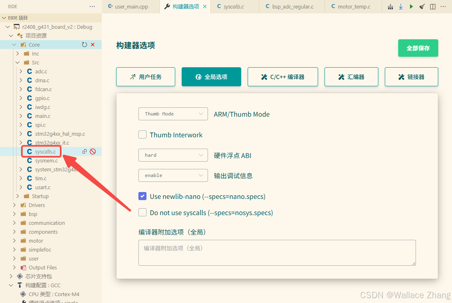Collapse the Src folder
Image resolution: width=452 pixels, height=303 pixels.
(x=17, y=62)
